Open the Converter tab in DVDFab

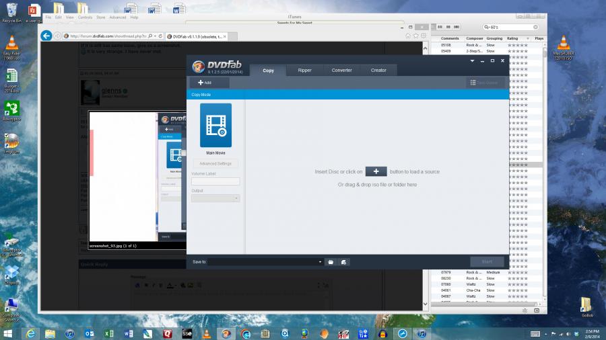pyautogui.click(x=341, y=70)
